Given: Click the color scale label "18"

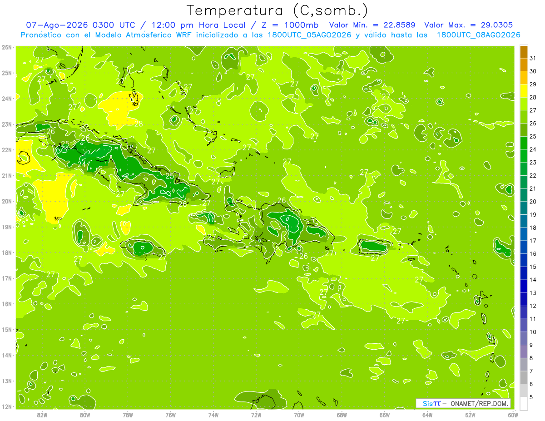Looking at the screenshot, I should click(533, 228).
